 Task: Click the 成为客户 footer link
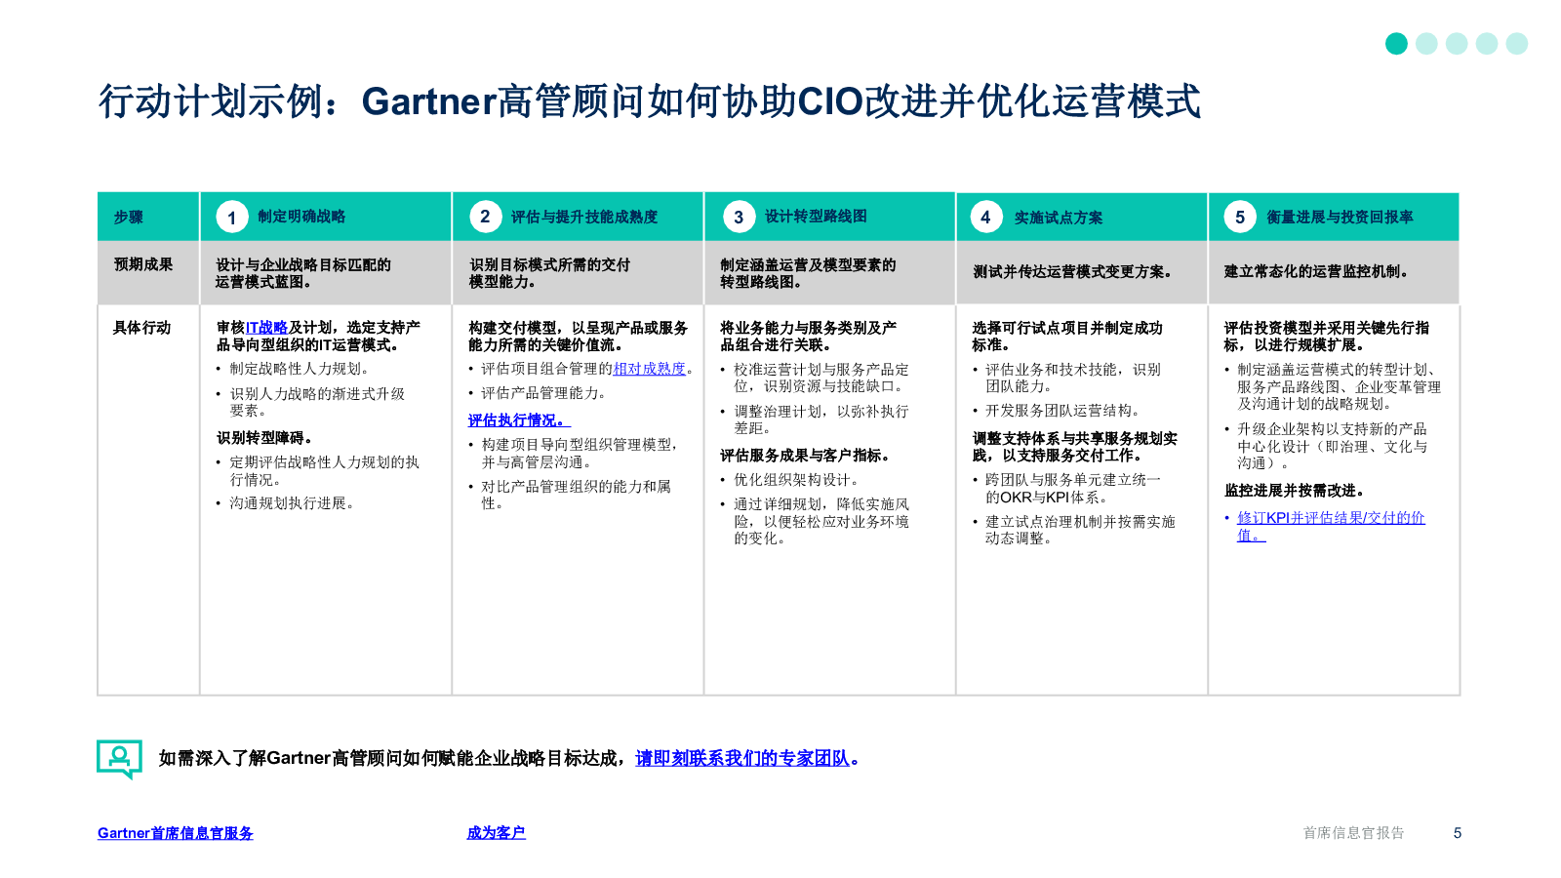pos(496,833)
